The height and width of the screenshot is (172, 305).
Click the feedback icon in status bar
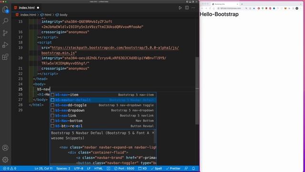point(186,169)
